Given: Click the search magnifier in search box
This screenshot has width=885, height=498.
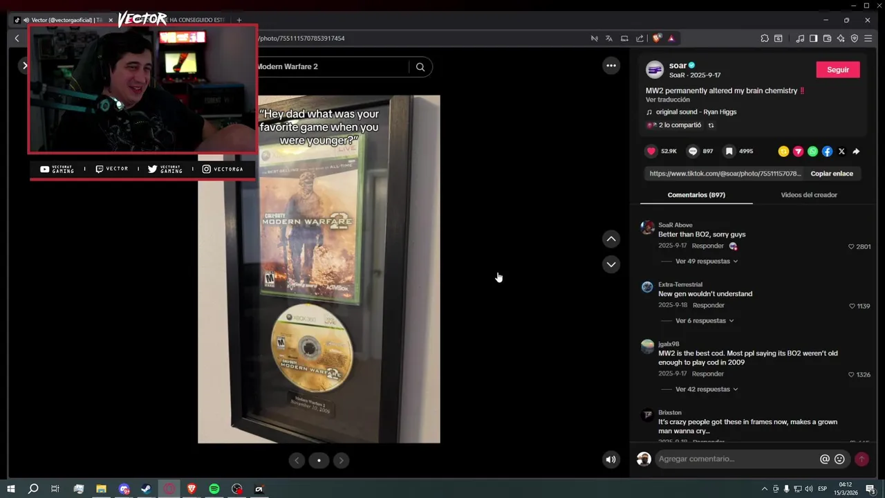Looking at the screenshot, I should pyautogui.click(x=420, y=66).
